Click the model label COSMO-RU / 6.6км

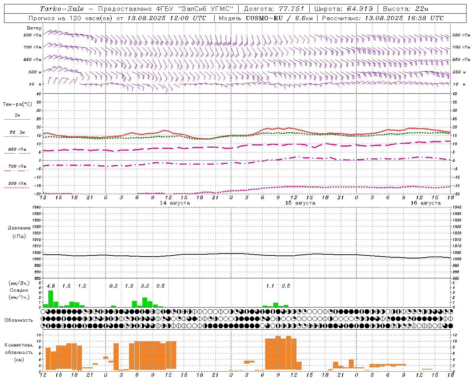point(279,18)
